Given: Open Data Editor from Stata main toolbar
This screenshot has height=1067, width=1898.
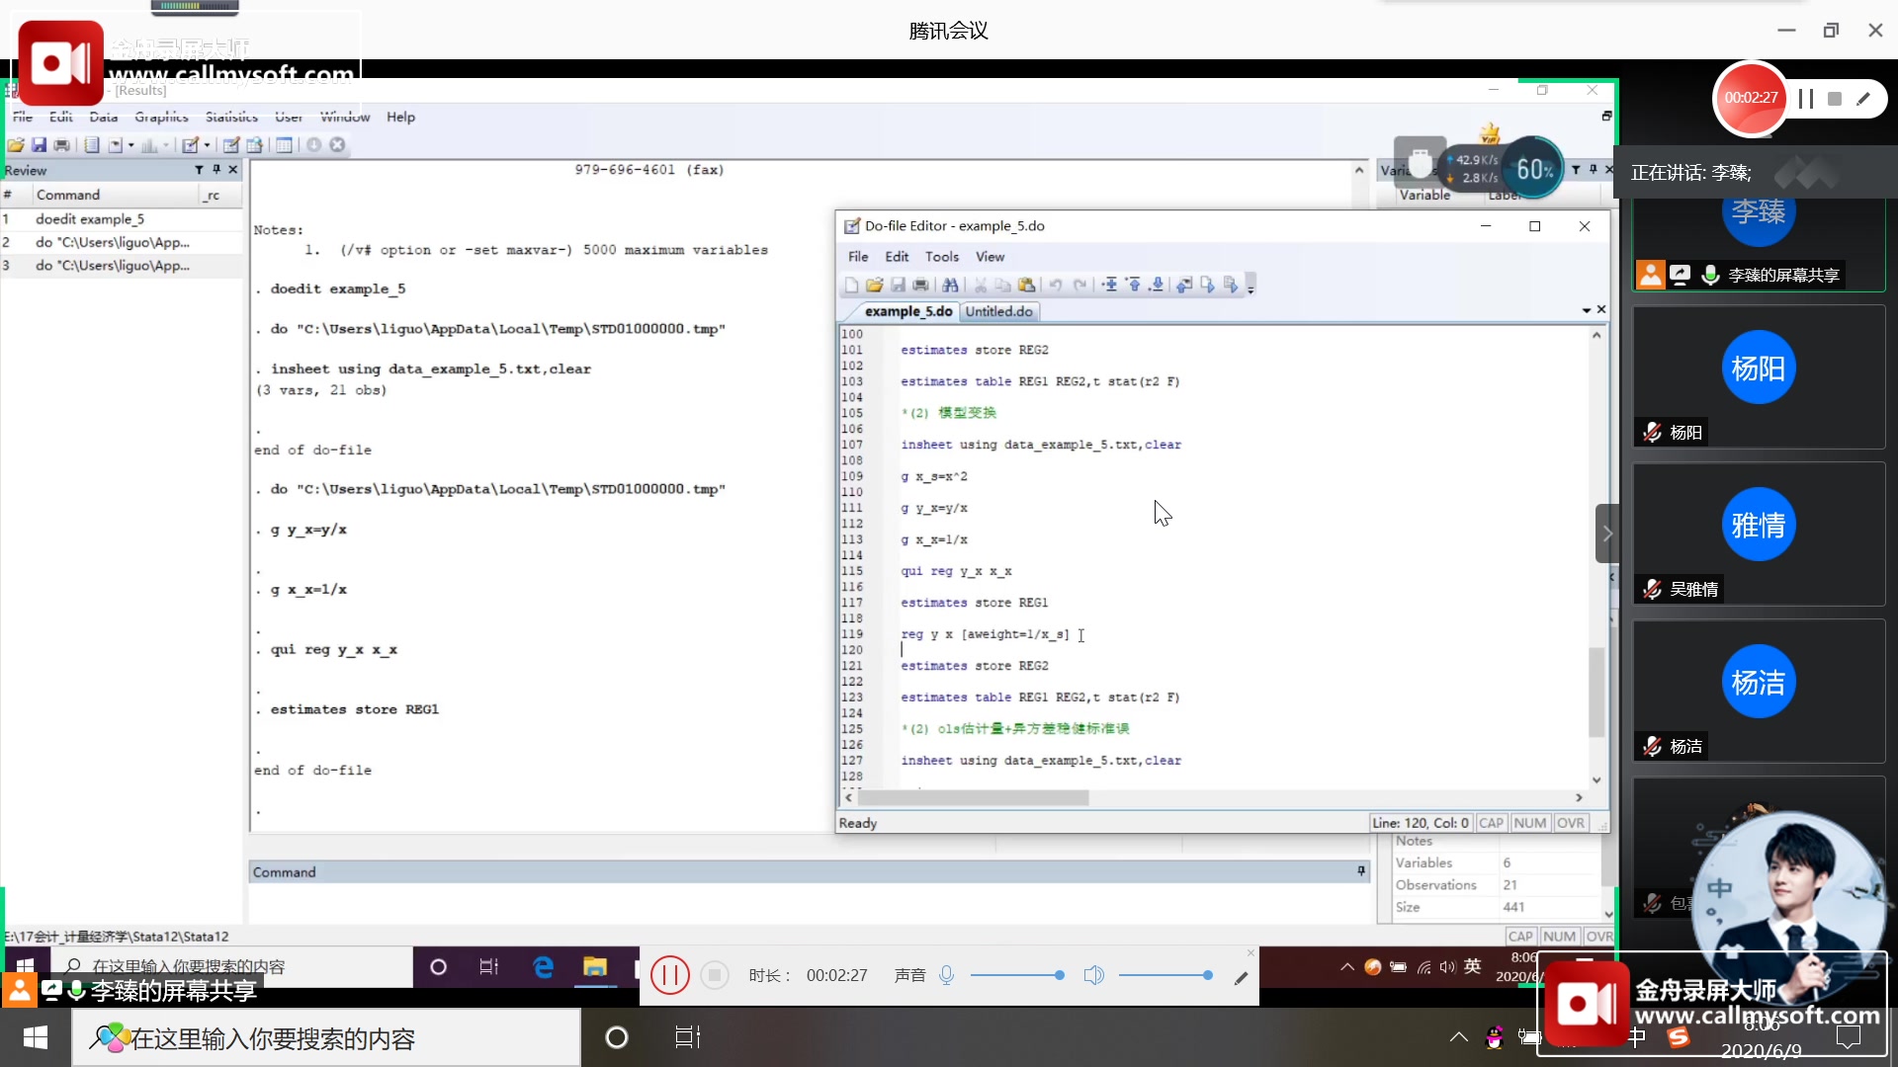Looking at the screenshot, I should click(x=231, y=145).
